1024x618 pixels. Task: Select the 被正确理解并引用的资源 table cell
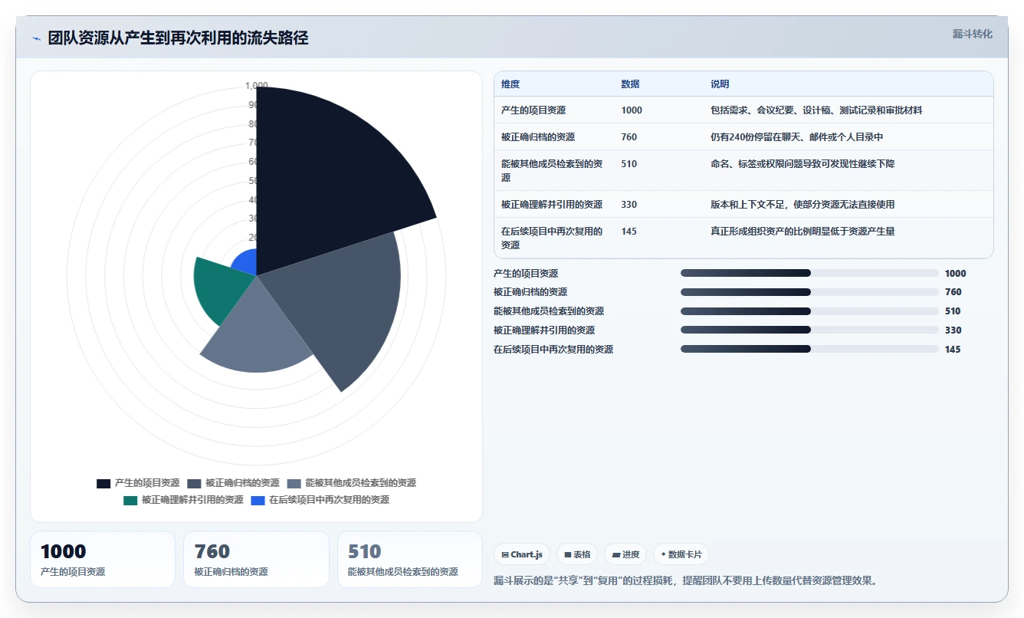pyautogui.click(x=552, y=205)
